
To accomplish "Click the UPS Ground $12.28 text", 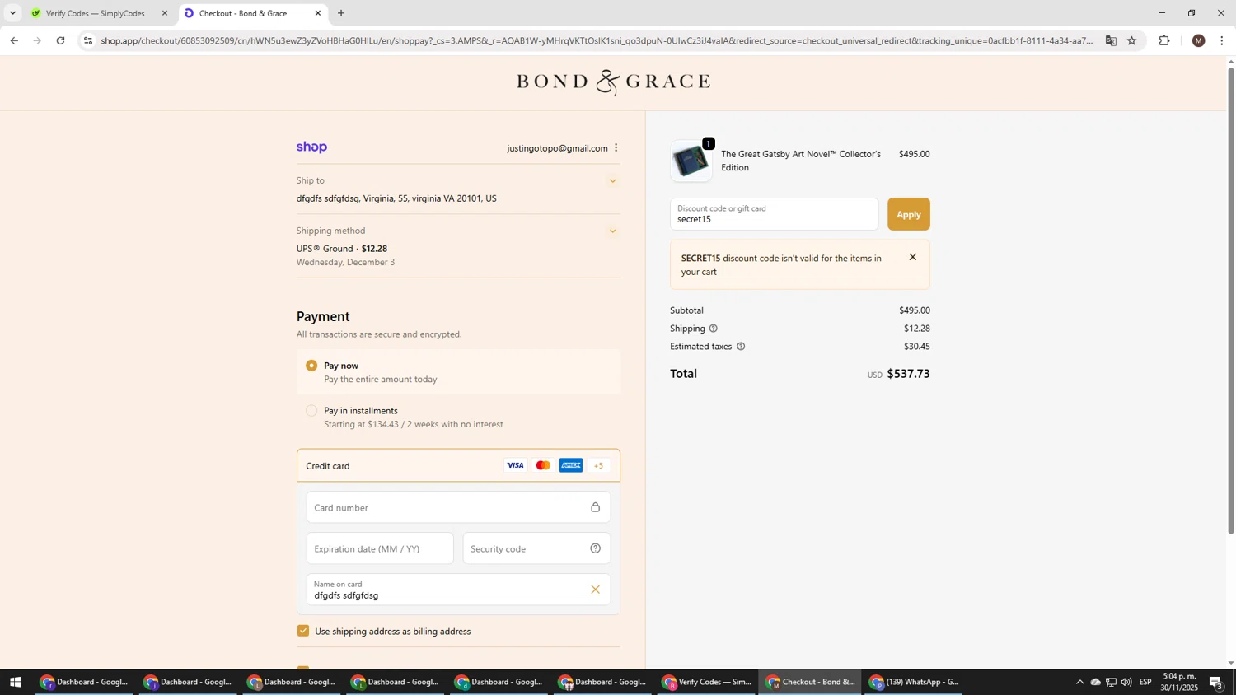I will coord(342,249).
